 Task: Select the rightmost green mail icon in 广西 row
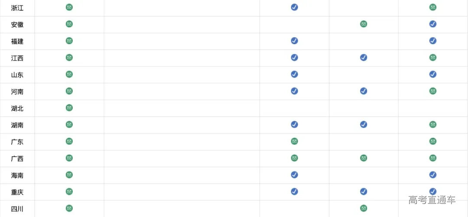pos(432,158)
